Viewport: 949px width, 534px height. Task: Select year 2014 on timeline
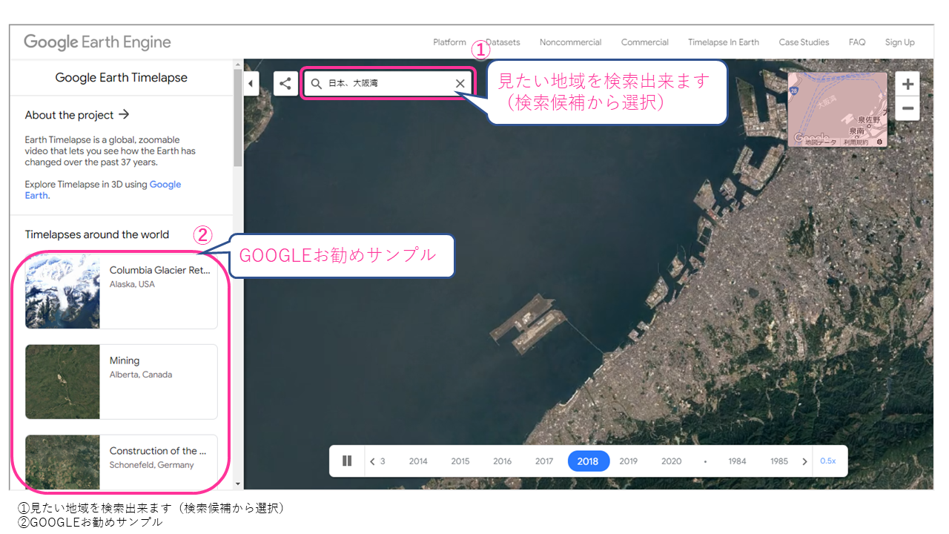click(418, 461)
